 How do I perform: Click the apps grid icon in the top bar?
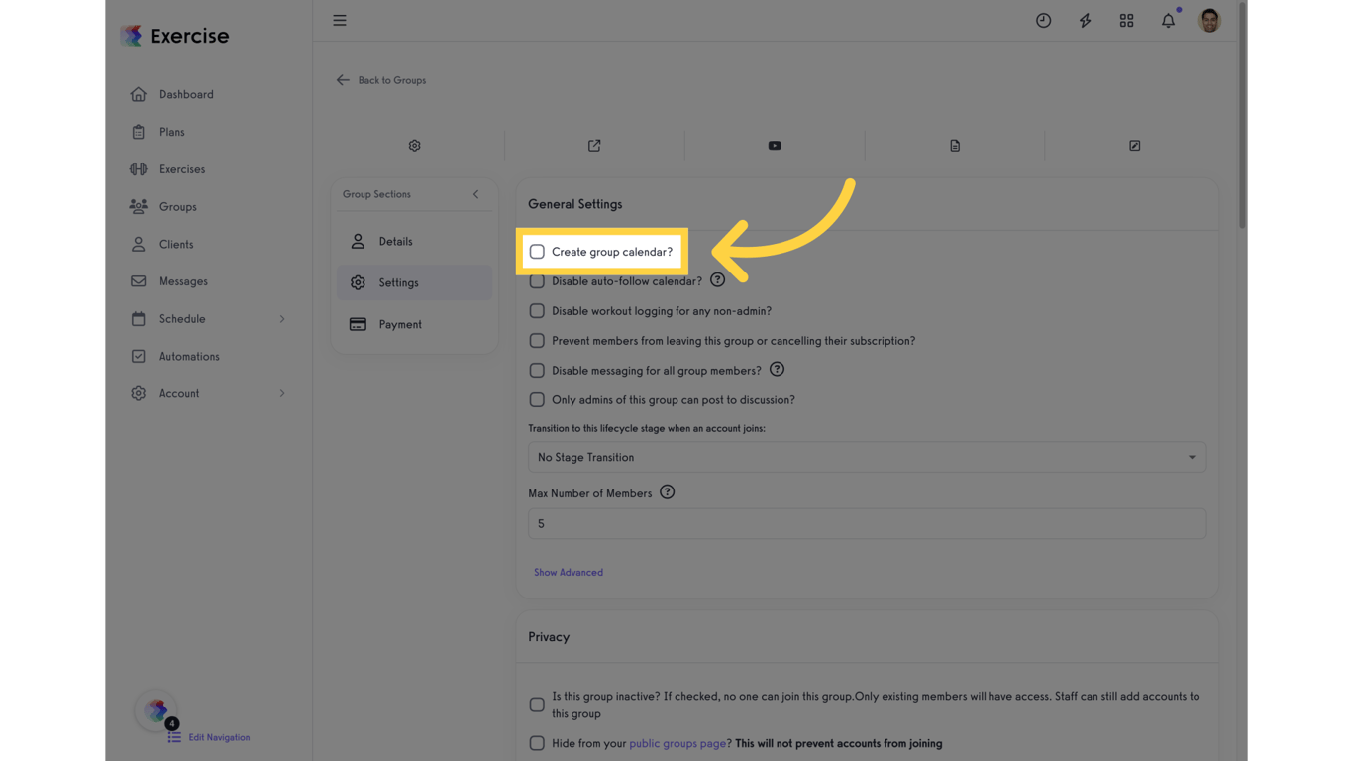[1126, 20]
